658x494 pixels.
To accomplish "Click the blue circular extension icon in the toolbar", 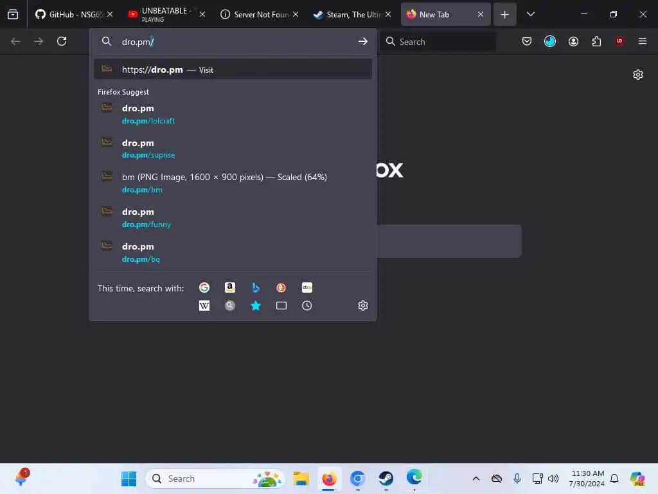I will tap(550, 41).
